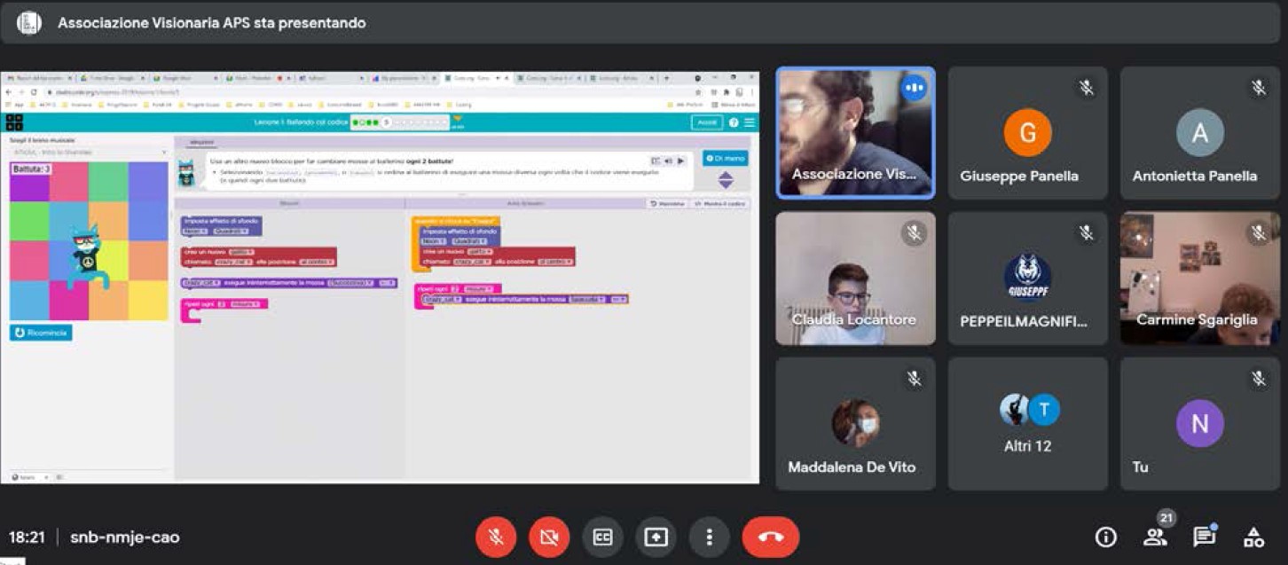Open the activities shapes icon
The height and width of the screenshot is (565, 1288).
click(1253, 537)
